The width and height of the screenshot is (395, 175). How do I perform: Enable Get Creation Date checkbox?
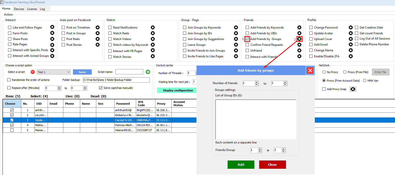(356, 27)
